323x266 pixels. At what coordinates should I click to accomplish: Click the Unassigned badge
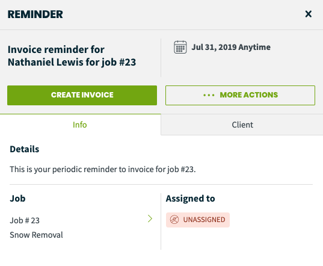(198, 220)
